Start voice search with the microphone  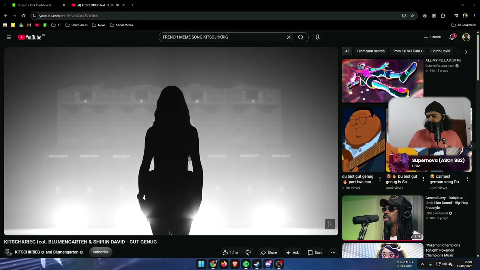coord(318,37)
